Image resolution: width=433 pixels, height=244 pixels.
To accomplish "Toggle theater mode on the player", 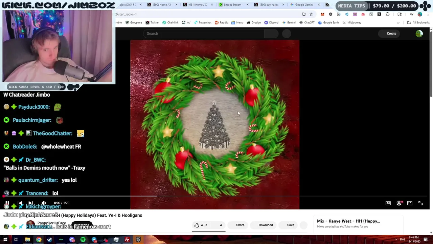I will [x=410, y=203].
